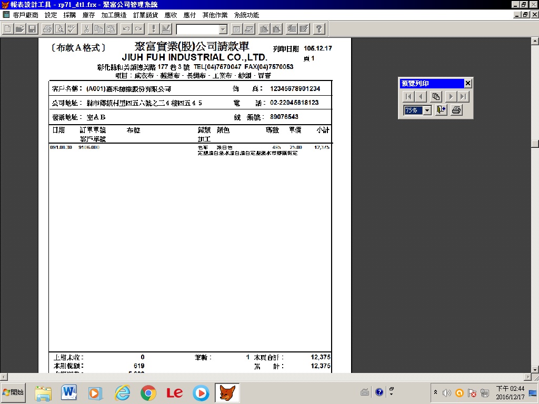Open the 75% zoom dropdown arrow
The height and width of the screenshot is (404, 539).
click(x=427, y=110)
